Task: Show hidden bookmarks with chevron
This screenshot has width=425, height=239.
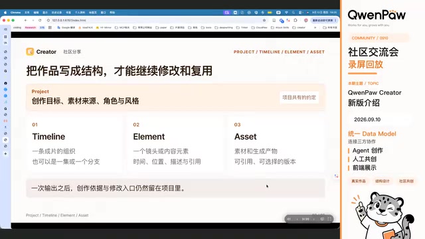Action: point(315,28)
